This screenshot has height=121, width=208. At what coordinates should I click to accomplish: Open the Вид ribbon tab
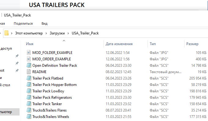pos(44,23)
